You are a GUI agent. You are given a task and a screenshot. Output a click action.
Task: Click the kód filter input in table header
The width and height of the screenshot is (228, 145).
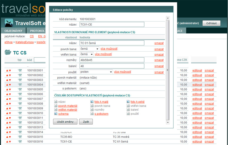click(x=40, y=60)
